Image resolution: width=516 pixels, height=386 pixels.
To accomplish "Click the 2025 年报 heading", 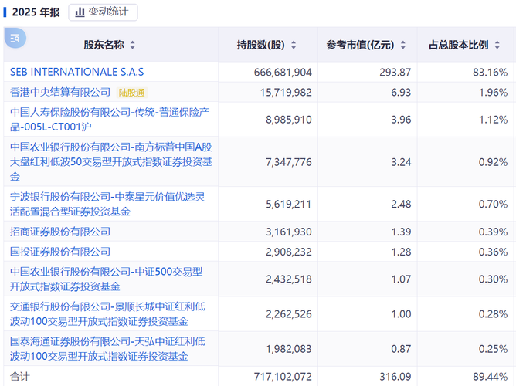I will click(x=36, y=12).
